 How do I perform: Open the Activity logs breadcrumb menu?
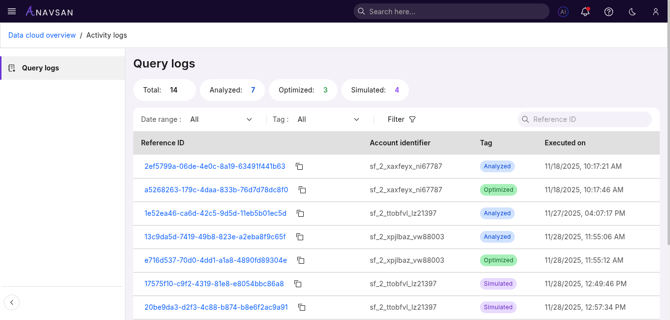pyautogui.click(x=106, y=35)
